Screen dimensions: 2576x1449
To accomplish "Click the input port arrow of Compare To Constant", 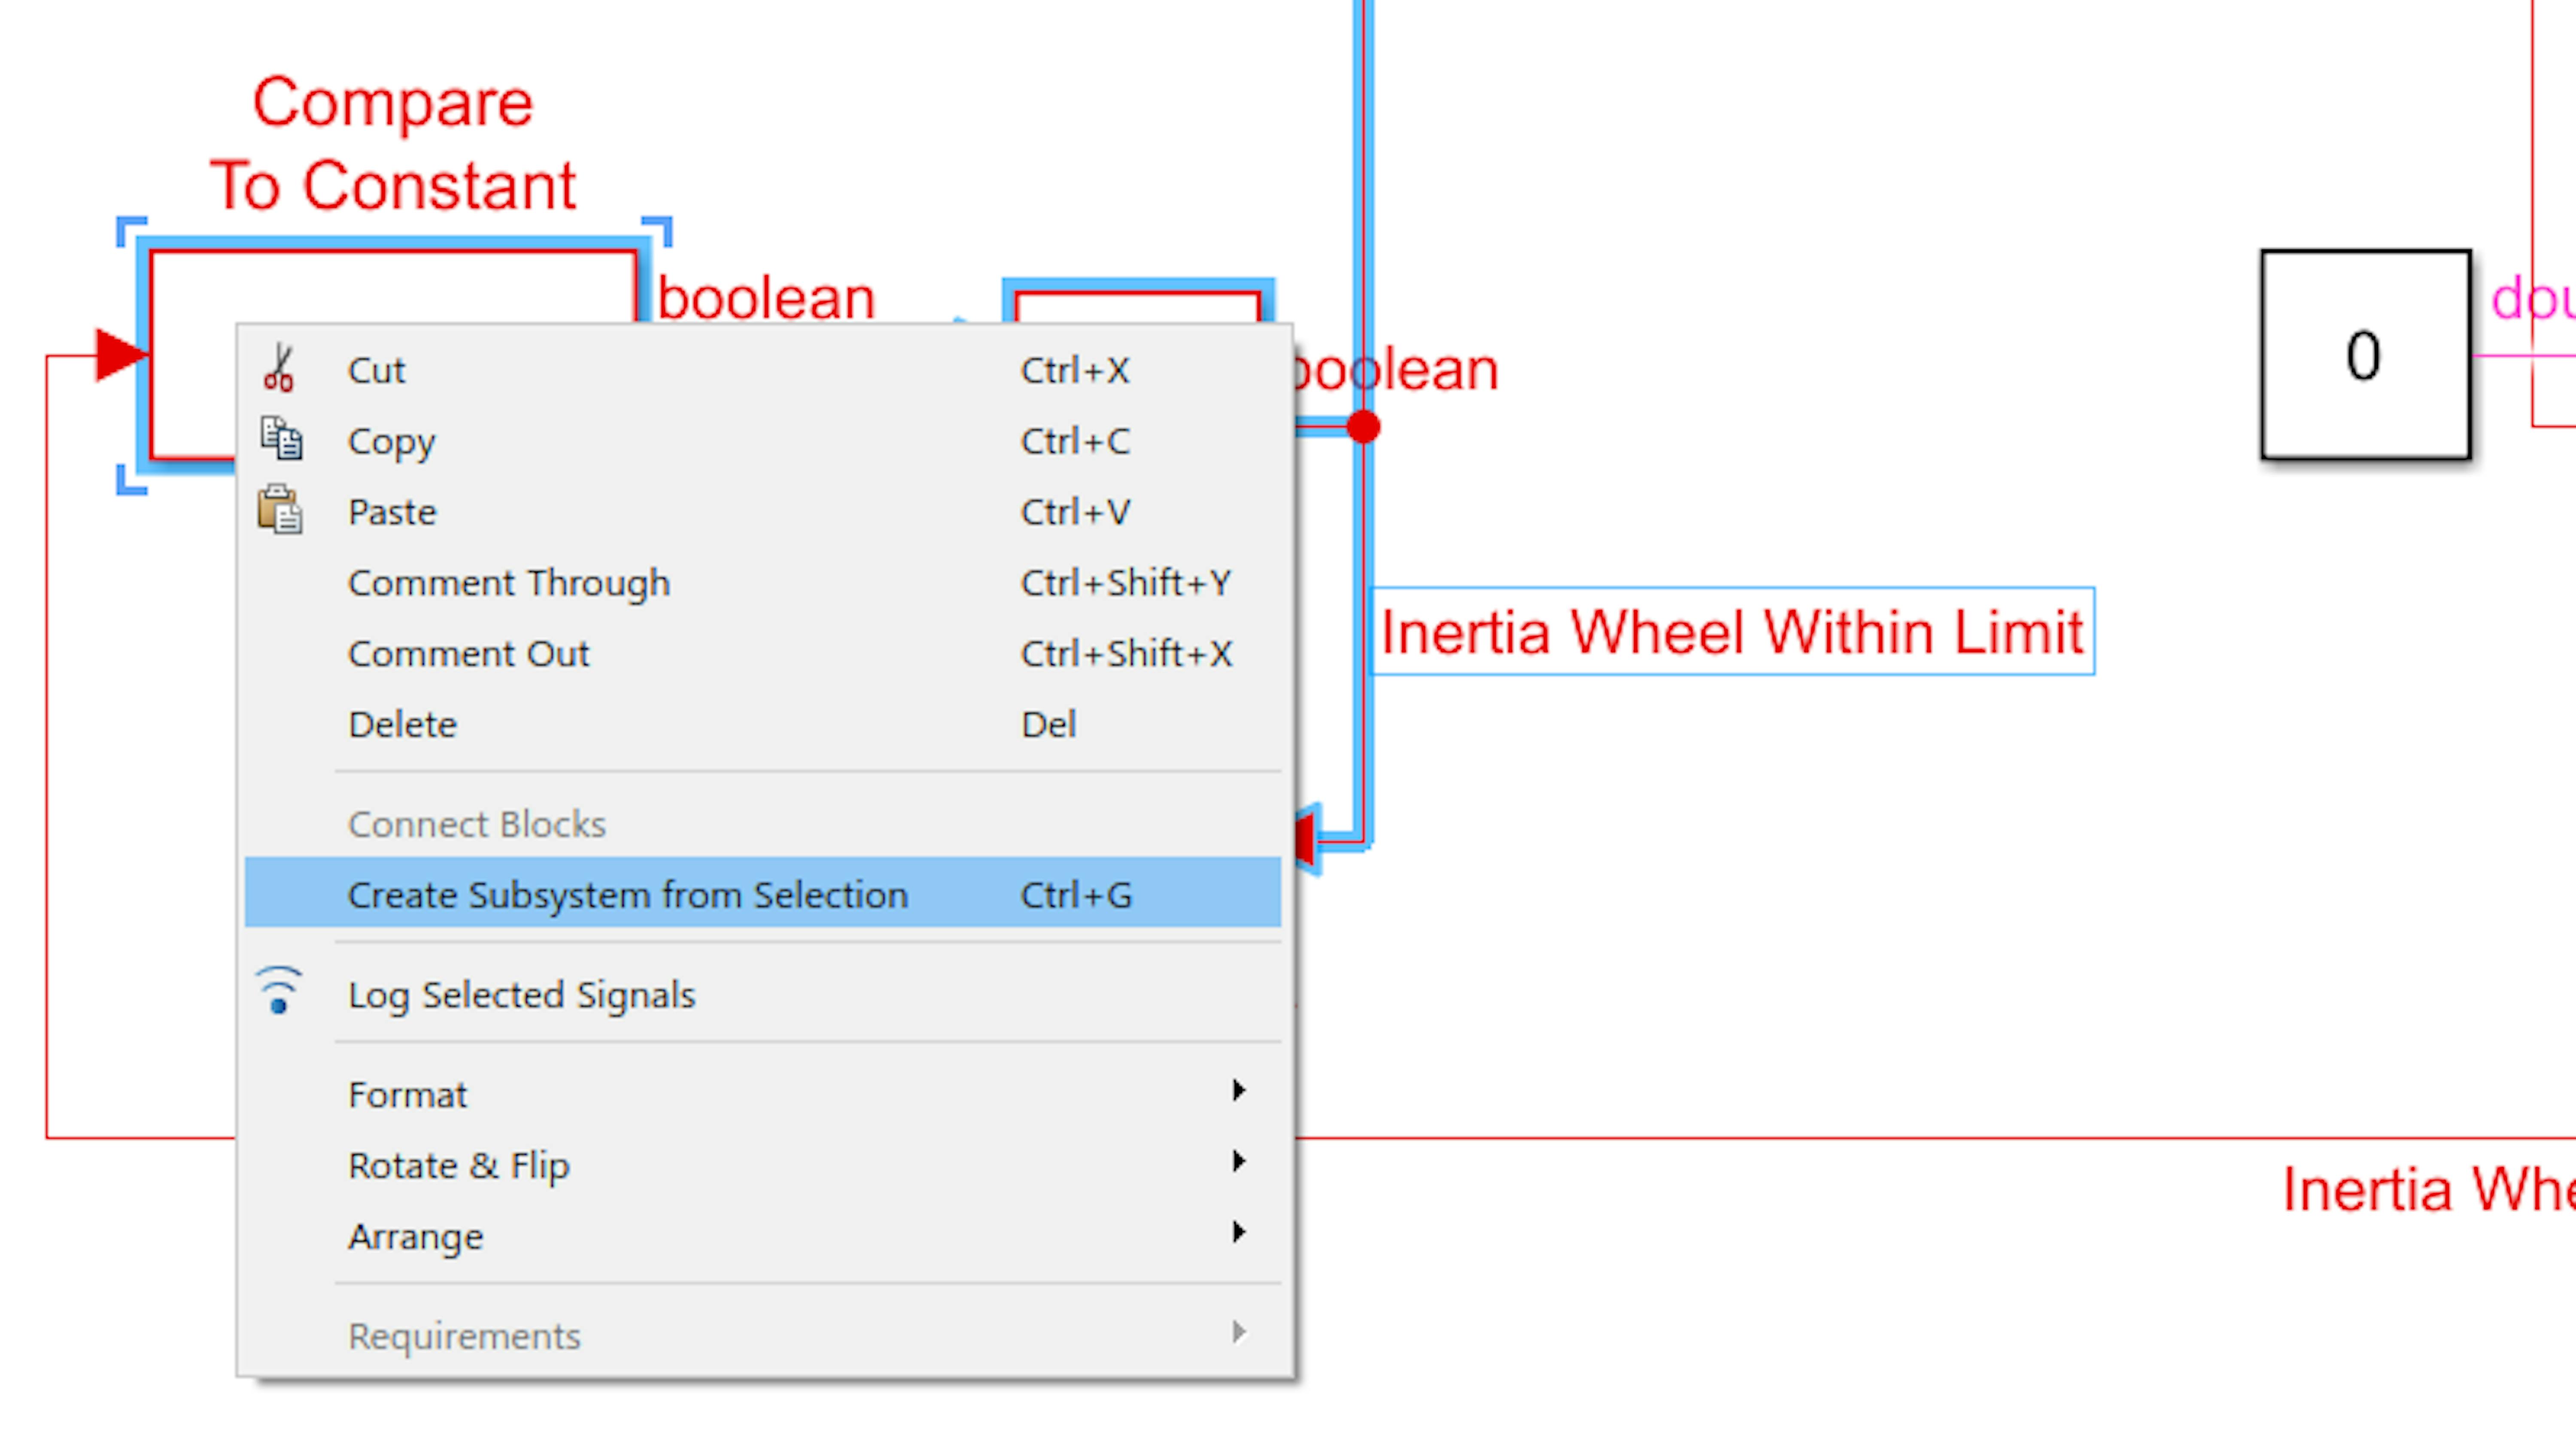I will pyautogui.click(x=121, y=355).
